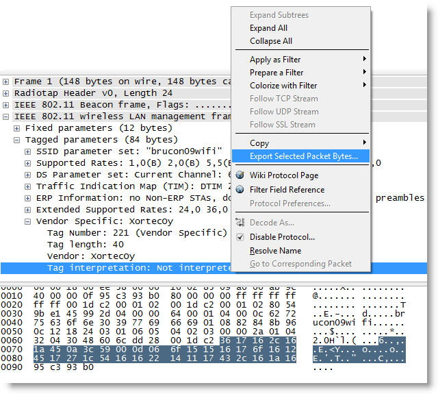
Task: Select the Vendor: XortecOy row
Action: click(x=91, y=256)
